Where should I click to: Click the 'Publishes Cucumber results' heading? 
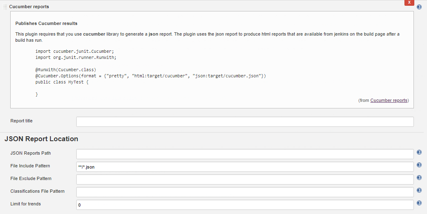(x=46, y=23)
